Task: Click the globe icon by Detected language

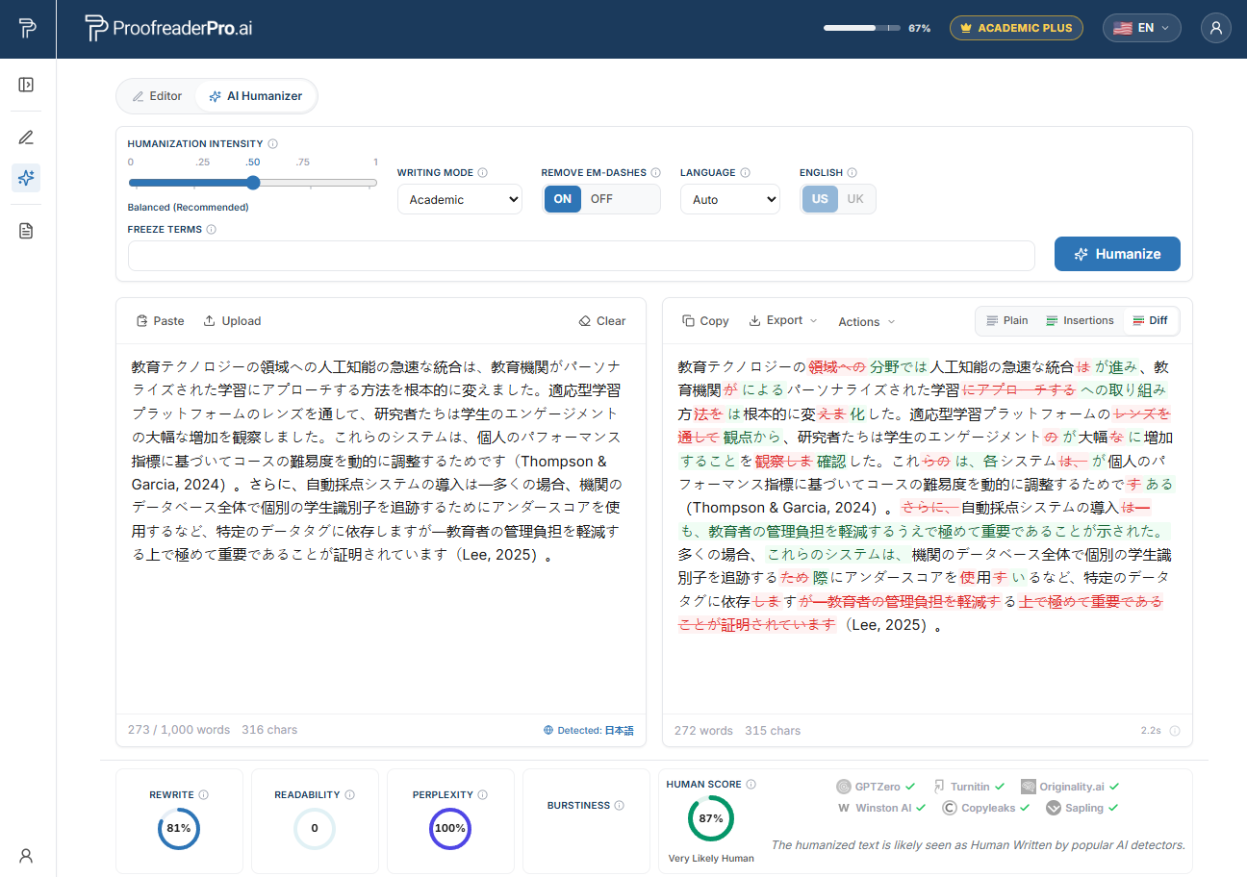Action: 548,731
